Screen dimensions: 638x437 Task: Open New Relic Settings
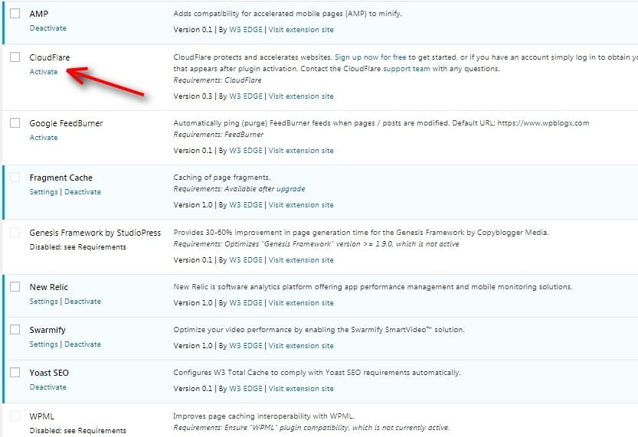44,302
